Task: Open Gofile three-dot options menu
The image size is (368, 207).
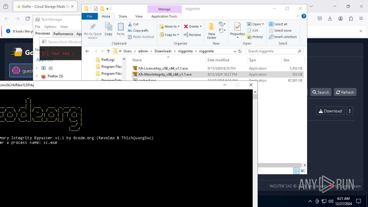Action: 350,111
